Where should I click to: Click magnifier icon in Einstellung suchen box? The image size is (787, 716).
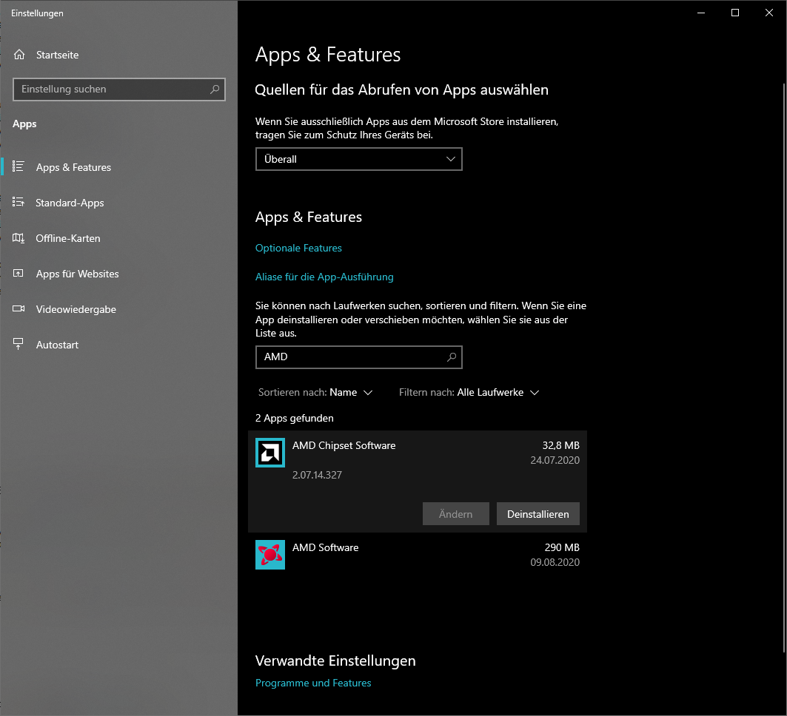(215, 89)
